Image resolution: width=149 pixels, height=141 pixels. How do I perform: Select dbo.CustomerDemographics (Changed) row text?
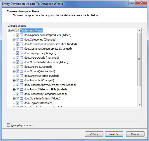[48, 49]
